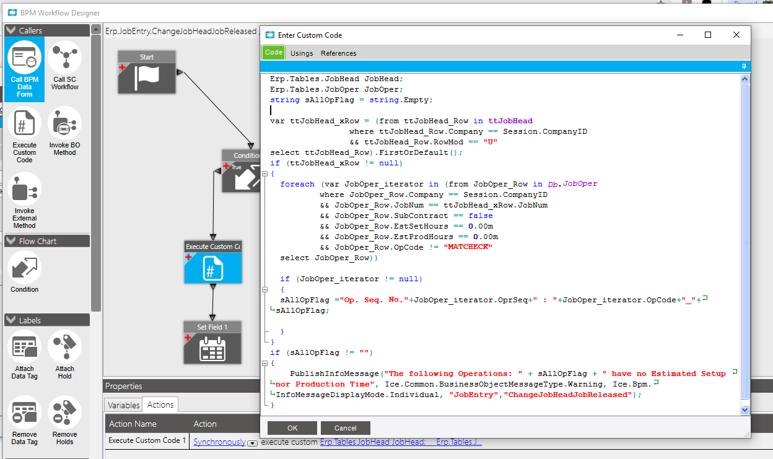
Task: Collapse the Flow Chart section
Action: click(x=11, y=241)
